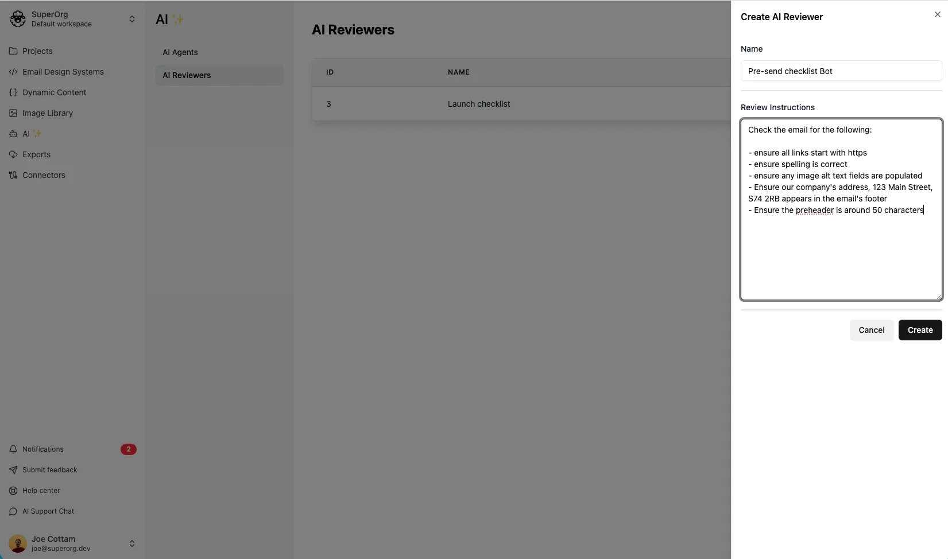The width and height of the screenshot is (948, 559).
Task: Click the Create button
Action: click(x=920, y=330)
